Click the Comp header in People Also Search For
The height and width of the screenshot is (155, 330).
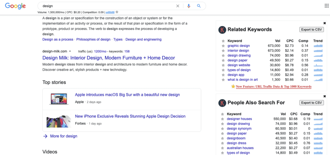(x=305, y=114)
